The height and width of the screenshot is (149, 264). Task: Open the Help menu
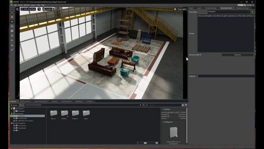coord(43,5)
